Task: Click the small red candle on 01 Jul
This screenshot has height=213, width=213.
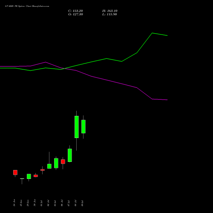Action: coord(43,170)
